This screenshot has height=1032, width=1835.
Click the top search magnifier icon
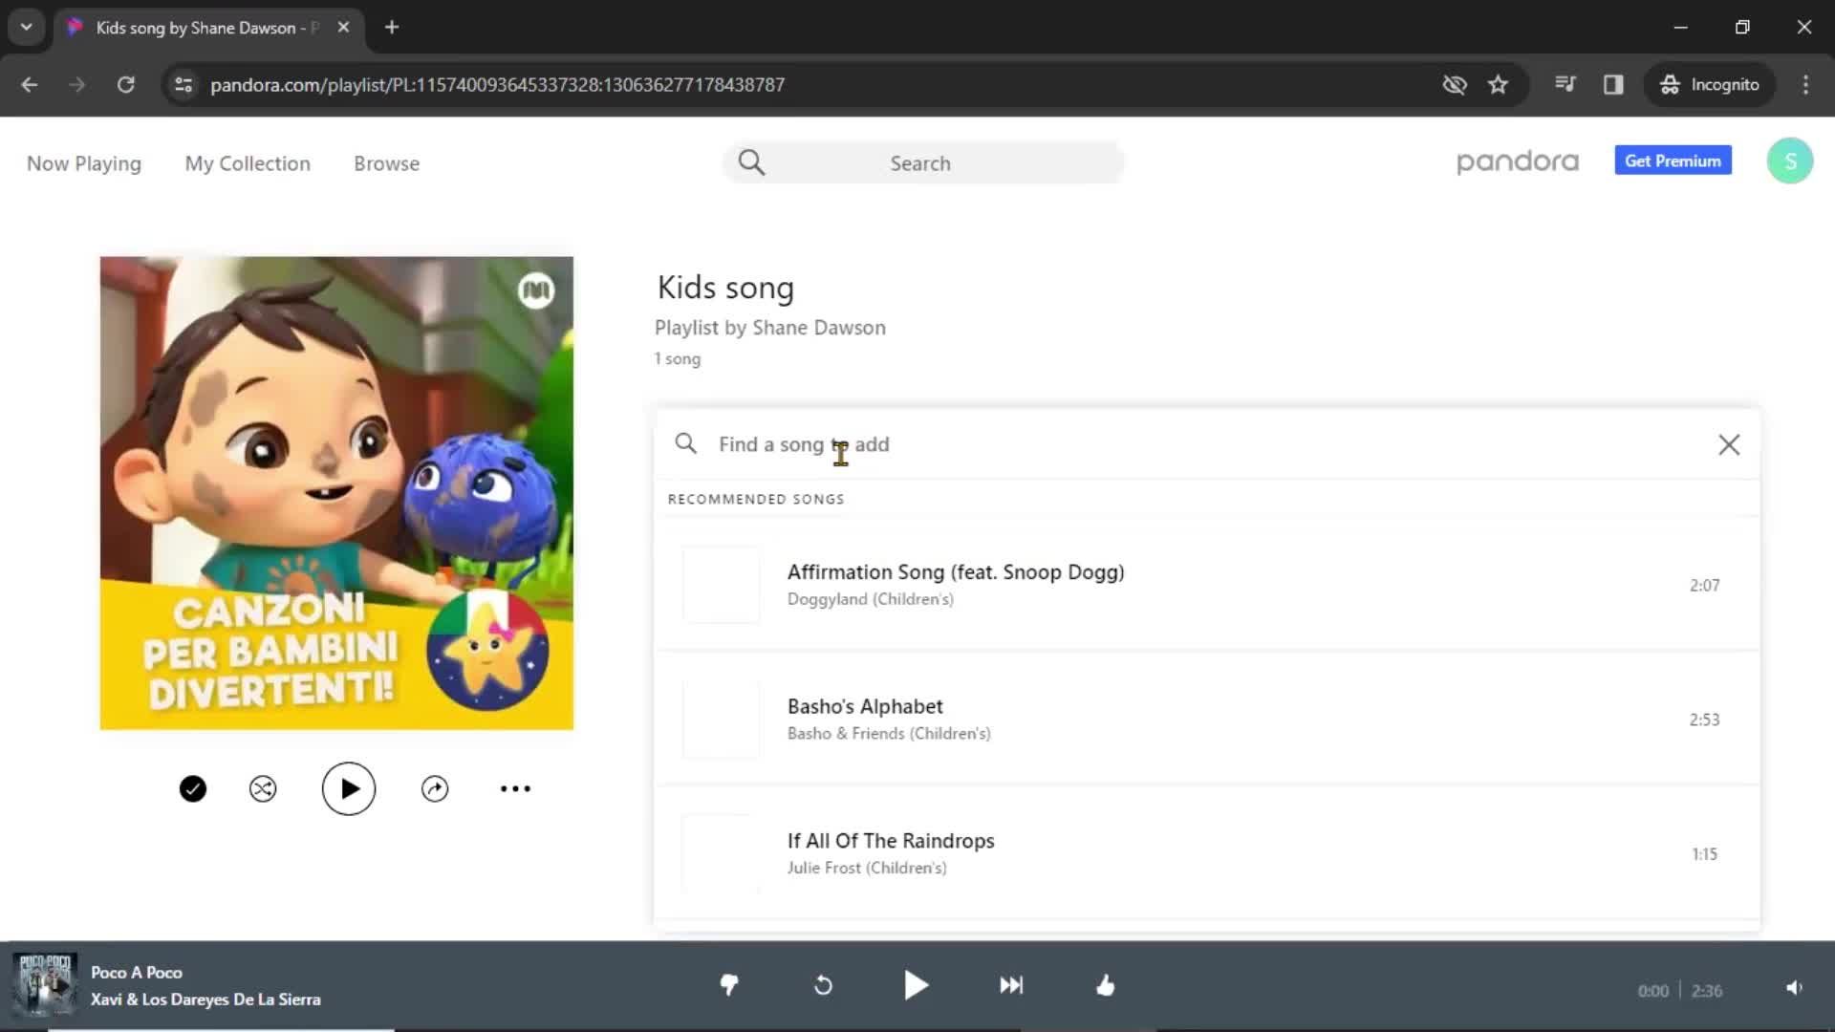[x=752, y=163]
